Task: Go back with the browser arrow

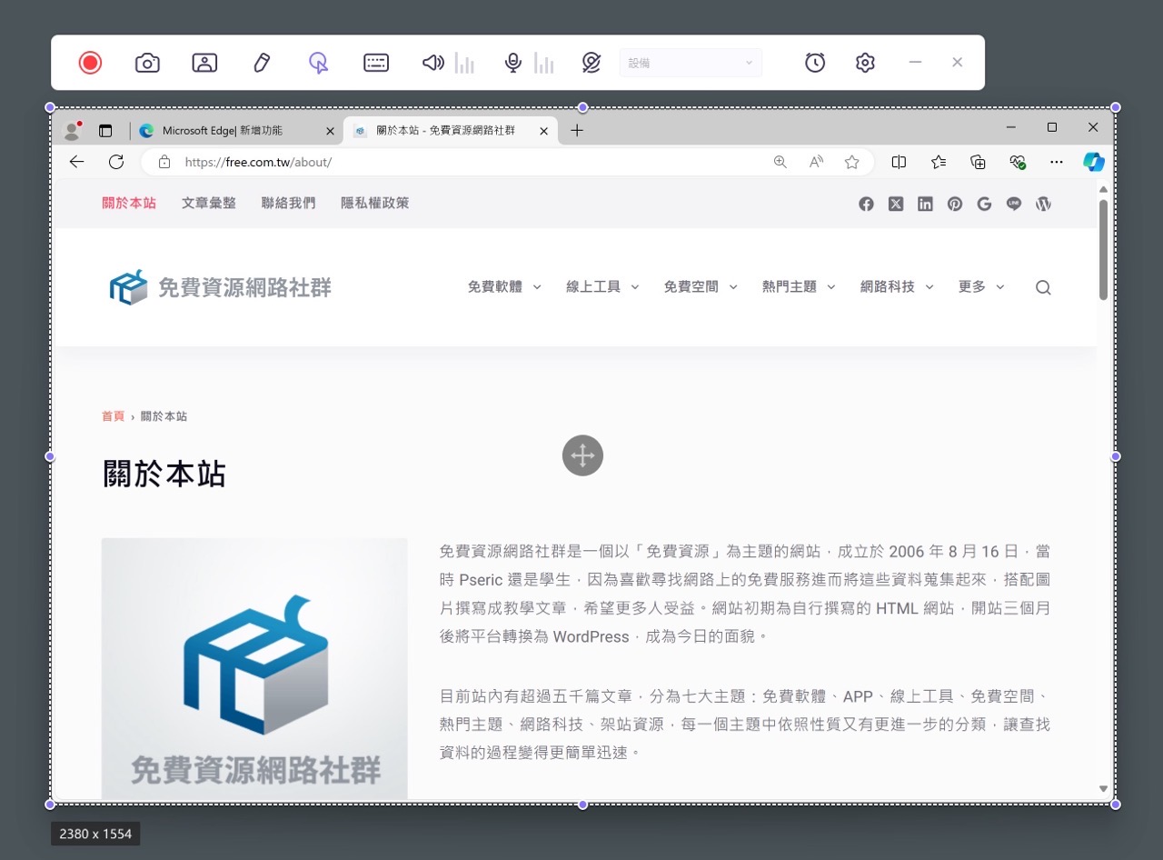Action: (x=76, y=162)
